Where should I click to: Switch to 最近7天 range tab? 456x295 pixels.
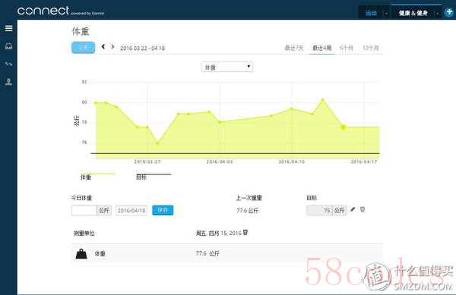point(294,48)
